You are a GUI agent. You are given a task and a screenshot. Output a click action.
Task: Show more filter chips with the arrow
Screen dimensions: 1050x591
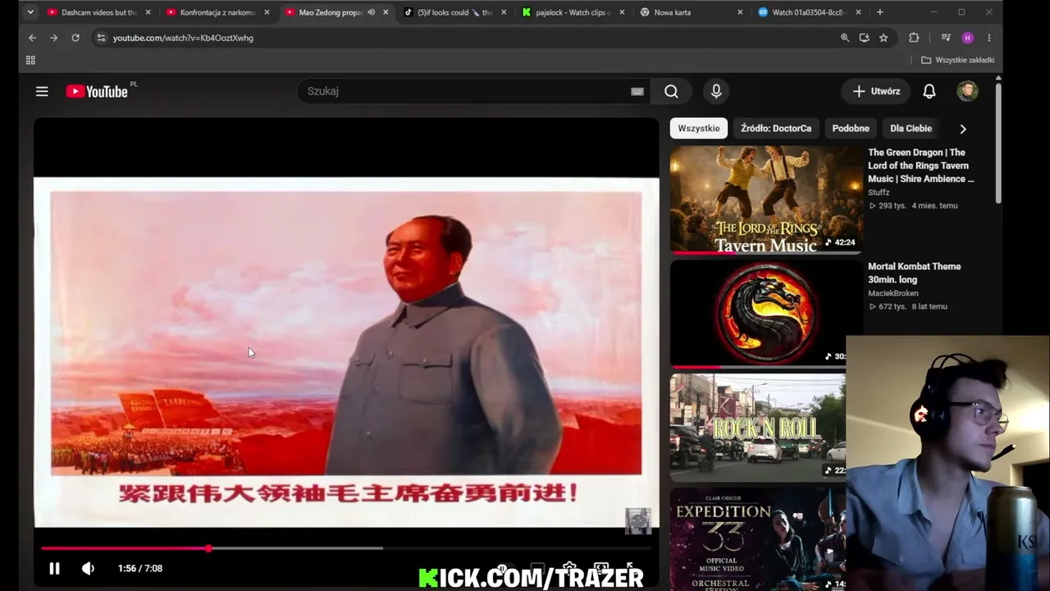coord(963,128)
